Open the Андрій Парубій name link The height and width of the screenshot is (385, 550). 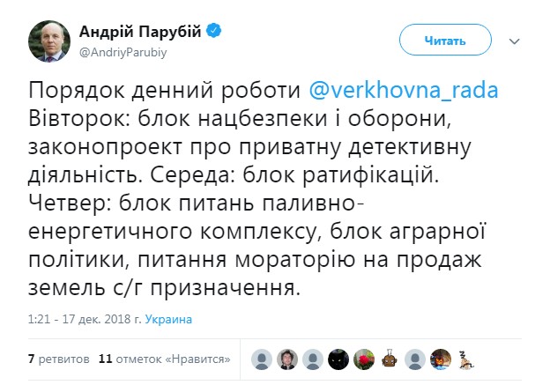[x=141, y=32]
